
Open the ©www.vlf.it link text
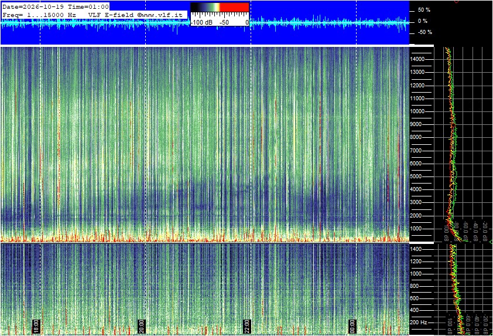click(x=160, y=15)
